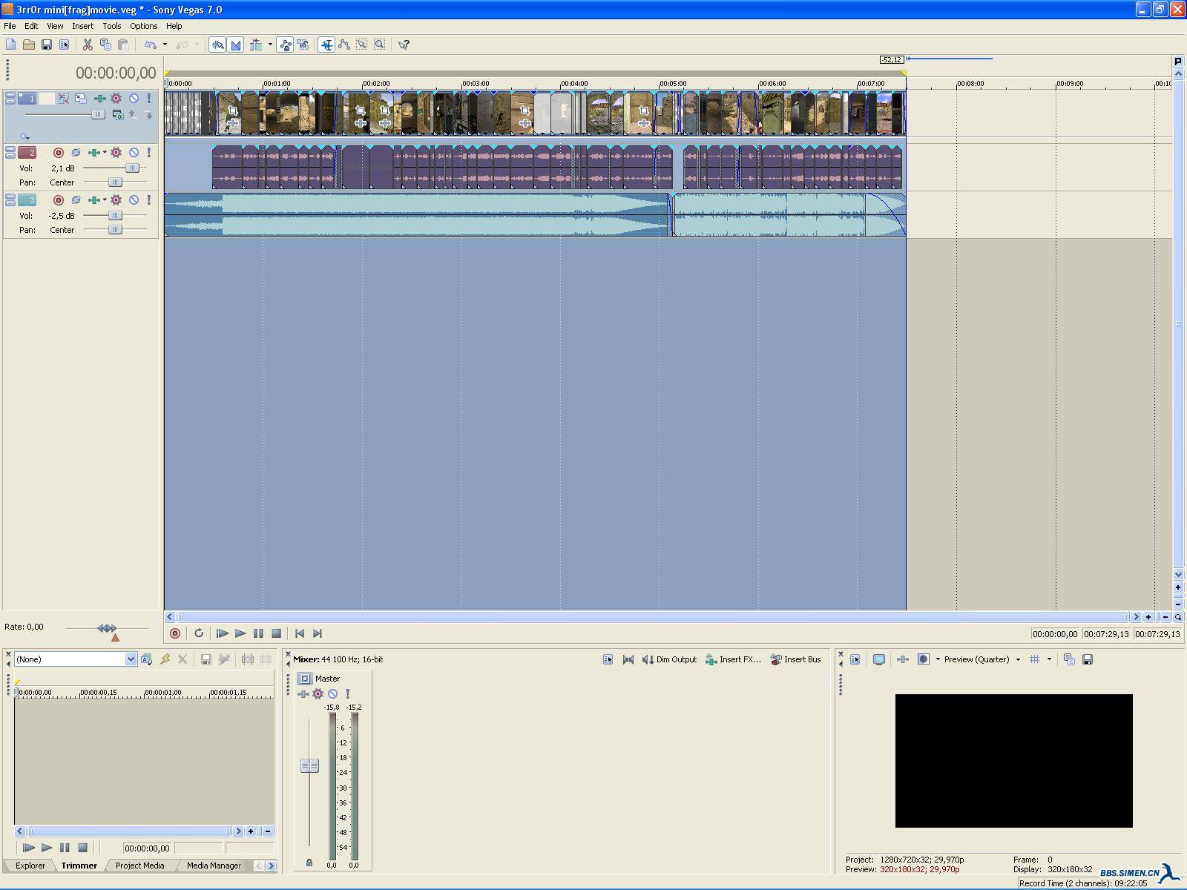Mute video track 1
Viewport: 1187px width, 890px height.
[x=134, y=98]
